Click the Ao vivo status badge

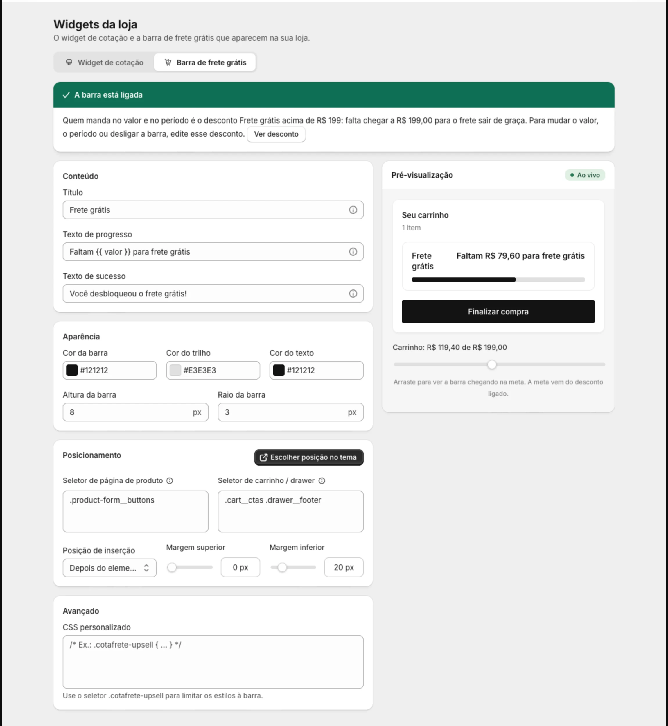tap(585, 175)
